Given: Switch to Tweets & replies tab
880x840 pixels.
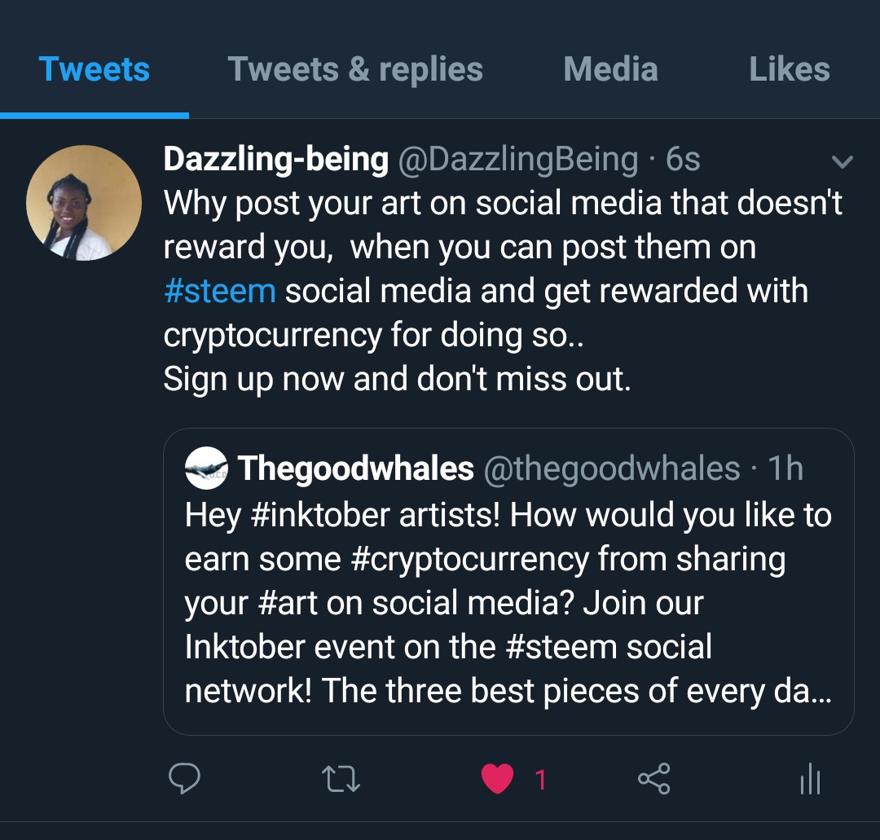Looking at the screenshot, I should click(355, 69).
